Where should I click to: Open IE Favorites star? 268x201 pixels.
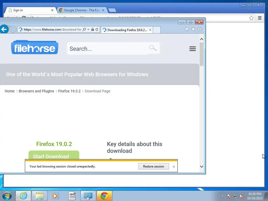pos(193,29)
